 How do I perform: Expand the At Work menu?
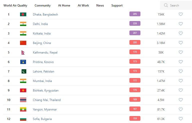pos(83,5)
